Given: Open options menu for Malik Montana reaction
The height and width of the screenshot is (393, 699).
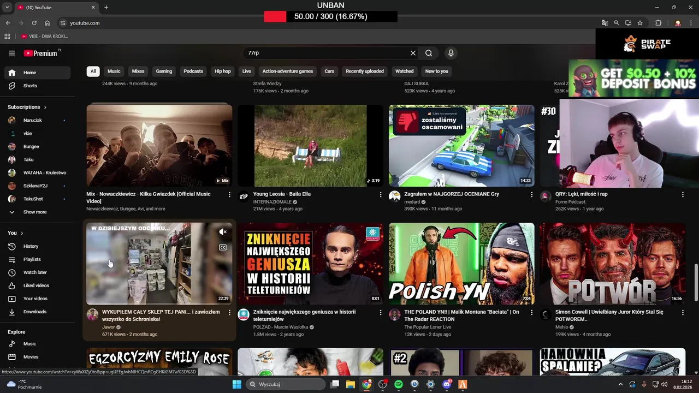Looking at the screenshot, I should point(531,313).
